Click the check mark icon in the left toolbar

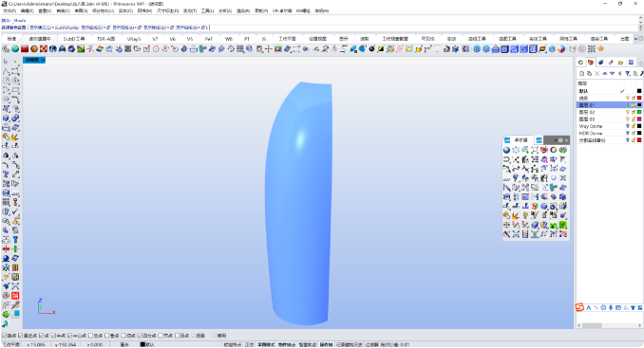pyautogui.click(x=15, y=211)
